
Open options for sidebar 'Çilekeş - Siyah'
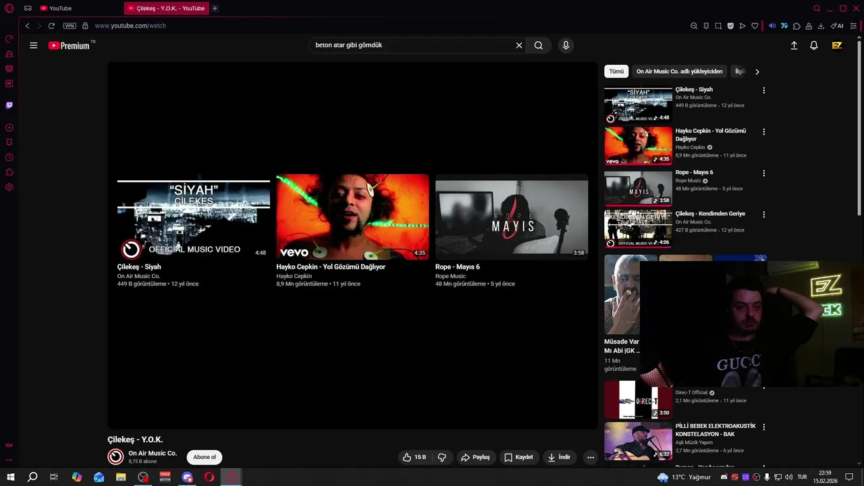[764, 90]
